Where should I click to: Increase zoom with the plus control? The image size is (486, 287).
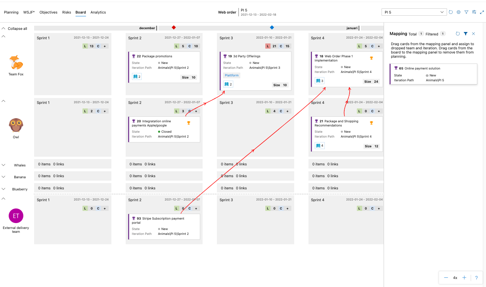464,278
